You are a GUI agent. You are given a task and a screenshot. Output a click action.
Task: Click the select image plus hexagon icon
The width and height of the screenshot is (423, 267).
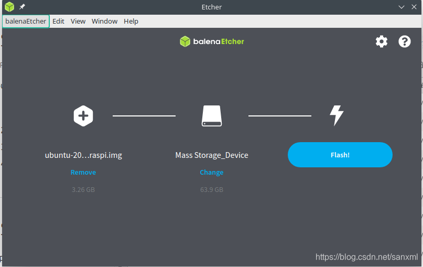coord(83,116)
